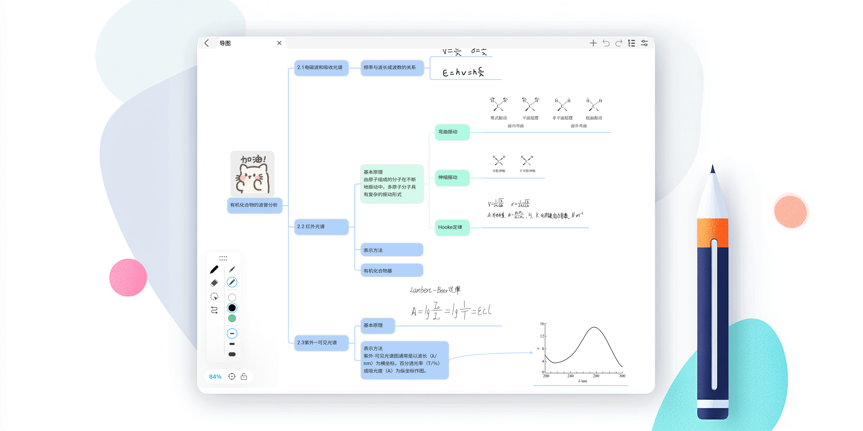Select the marker pen tool
This screenshot has width=863, height=431.
click(x=214, y=269)
